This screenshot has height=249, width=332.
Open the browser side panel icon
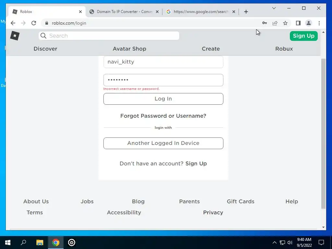pos(298,23)
